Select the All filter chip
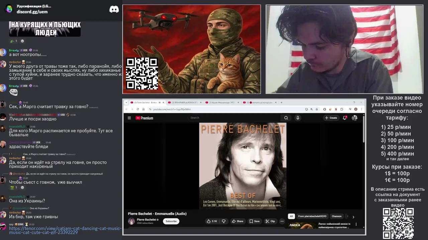Screen dimensions: 428x240 pos(291,216)
